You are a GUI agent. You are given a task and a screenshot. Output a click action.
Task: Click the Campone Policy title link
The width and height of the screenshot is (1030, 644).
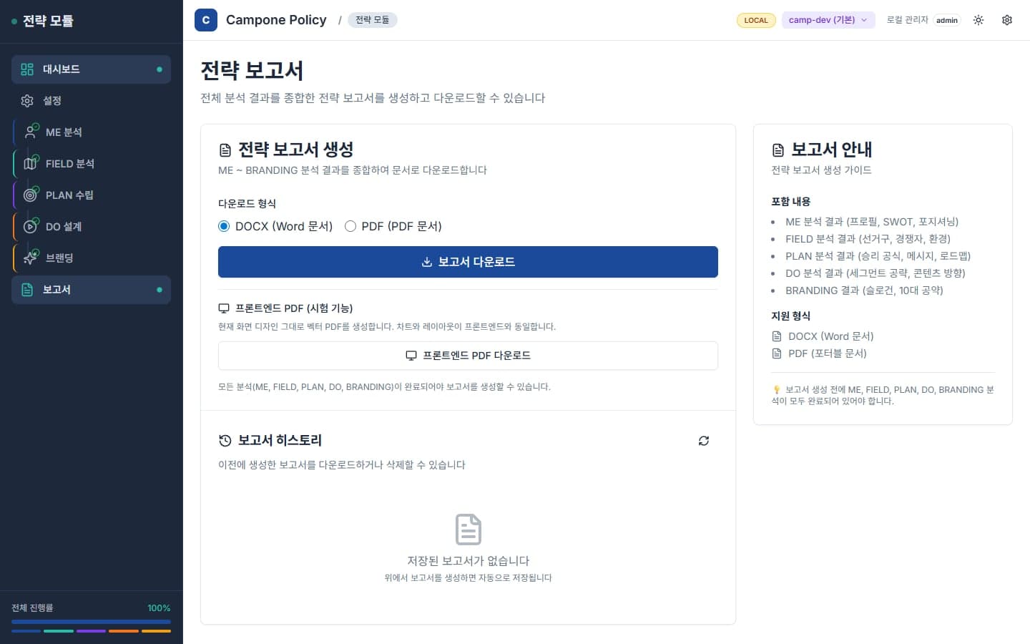click(276, 20)
